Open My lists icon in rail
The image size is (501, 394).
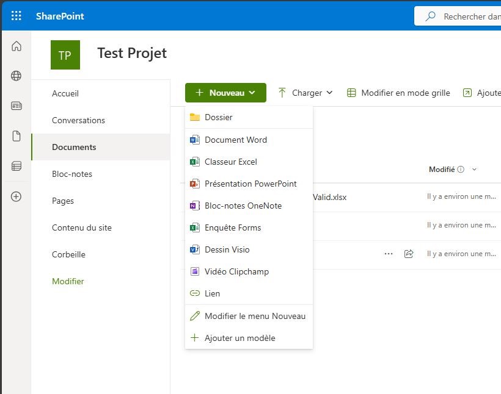tap(16, 166)
